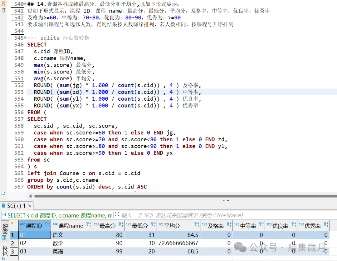Click the cell containing 01
The height and width of the screenshot is (261, 337).
pos(34,235)
